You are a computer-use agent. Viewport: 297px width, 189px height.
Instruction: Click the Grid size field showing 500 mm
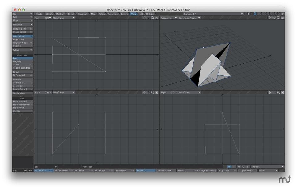28,170
